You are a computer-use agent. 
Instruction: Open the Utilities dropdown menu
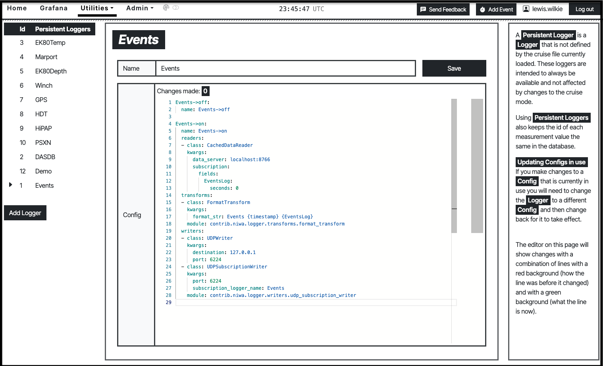pyautogui.click(x=97, y=8)
